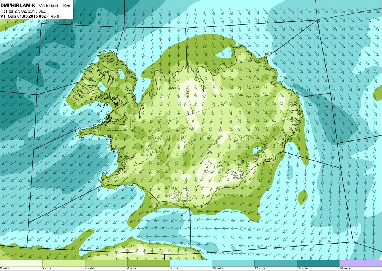Click the '2 m/s' legend label

pyautogui.click(x=47, y=268)
